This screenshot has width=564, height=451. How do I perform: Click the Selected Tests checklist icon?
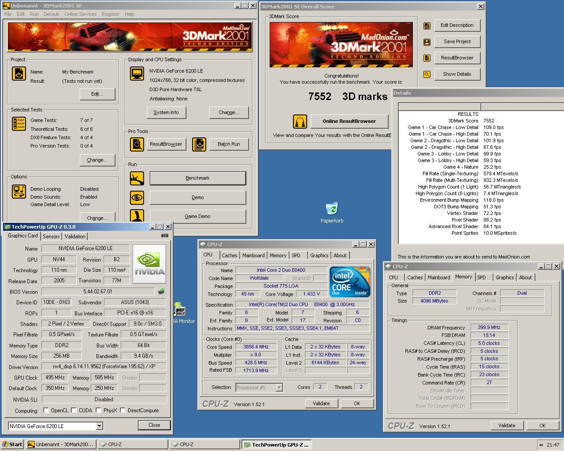(19, 124)
